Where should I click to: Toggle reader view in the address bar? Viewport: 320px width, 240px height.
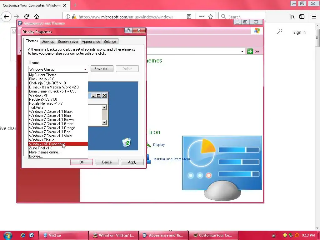(x=189, y=17)
